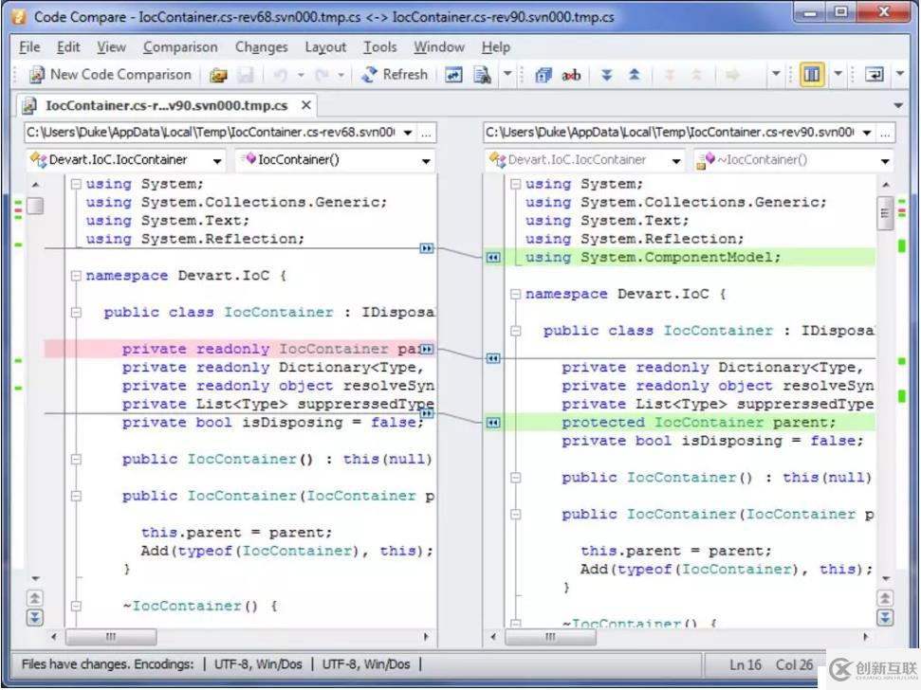Open the right file path dropdown arrow

click(x=866, y=133)
